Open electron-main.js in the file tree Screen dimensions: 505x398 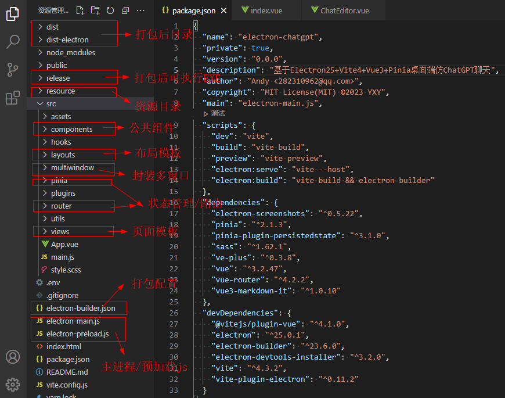(73, 321)
